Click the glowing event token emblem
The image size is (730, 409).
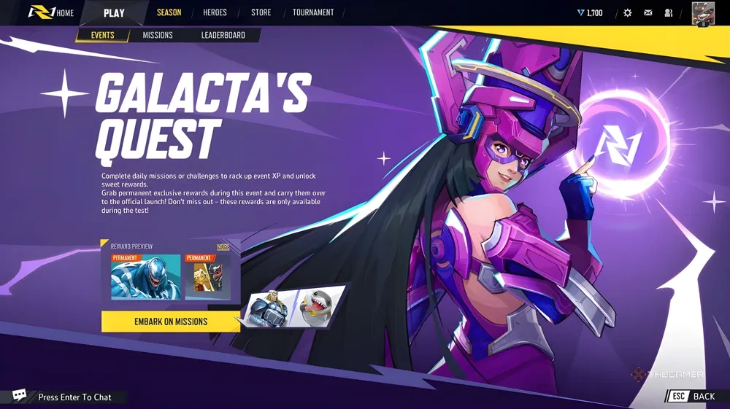(x=619, y=145)
